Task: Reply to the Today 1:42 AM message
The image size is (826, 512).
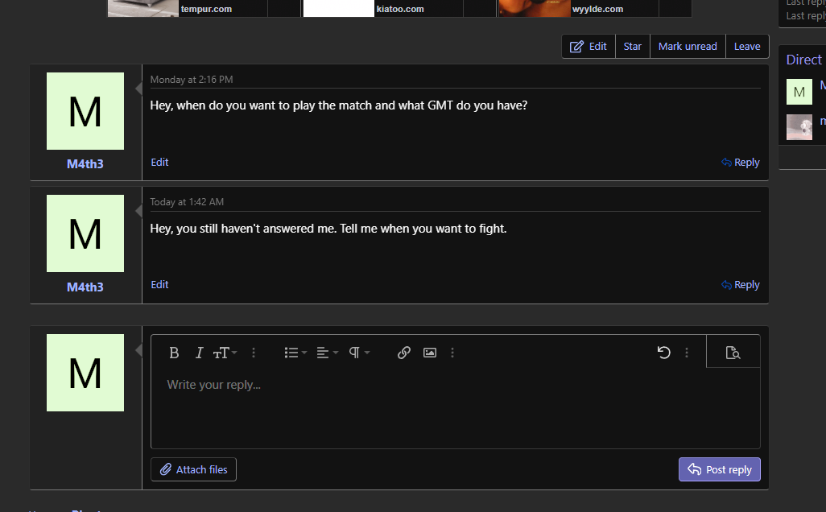Action: tap(740, 285)
